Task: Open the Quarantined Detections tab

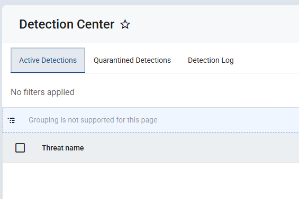Action: coord(132,60)
